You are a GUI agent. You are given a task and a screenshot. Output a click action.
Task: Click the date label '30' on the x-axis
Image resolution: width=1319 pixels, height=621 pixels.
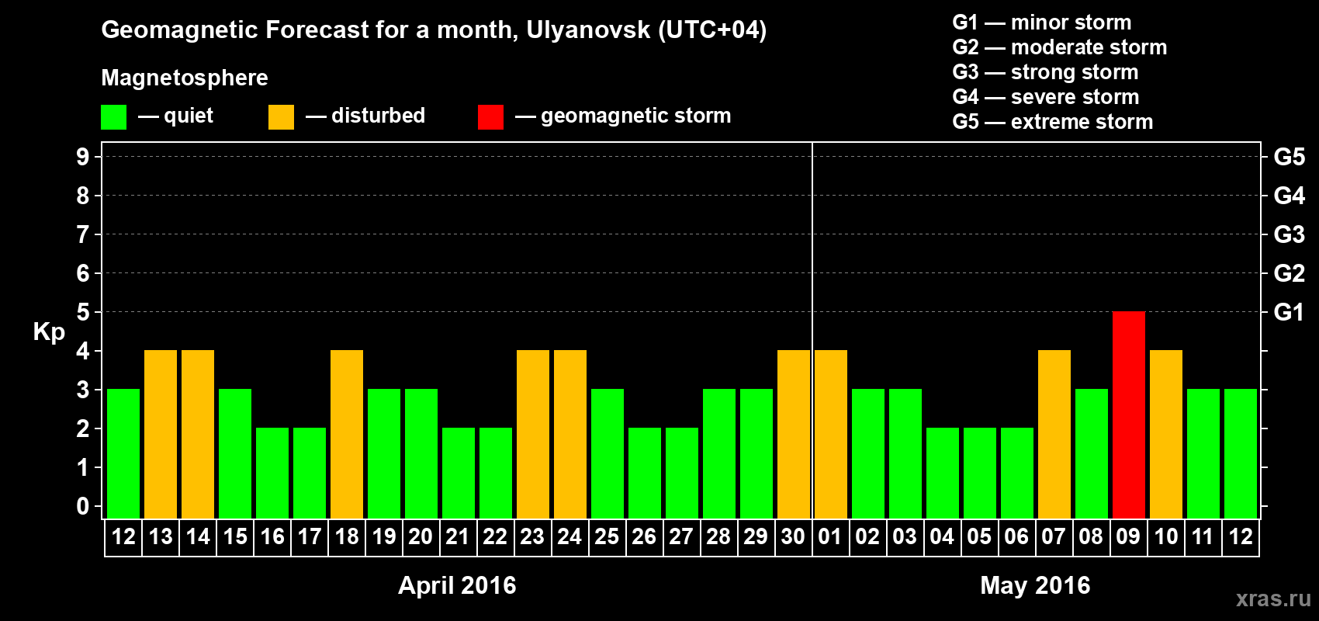793,536
